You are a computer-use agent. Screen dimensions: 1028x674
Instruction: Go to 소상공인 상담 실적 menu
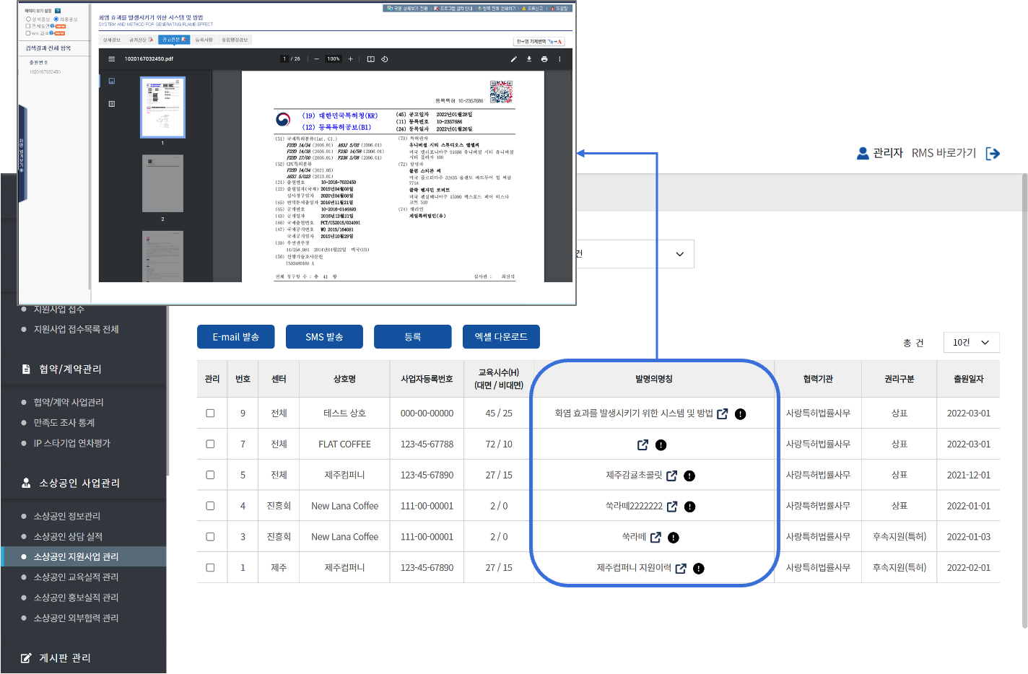(x=68, y=536)
